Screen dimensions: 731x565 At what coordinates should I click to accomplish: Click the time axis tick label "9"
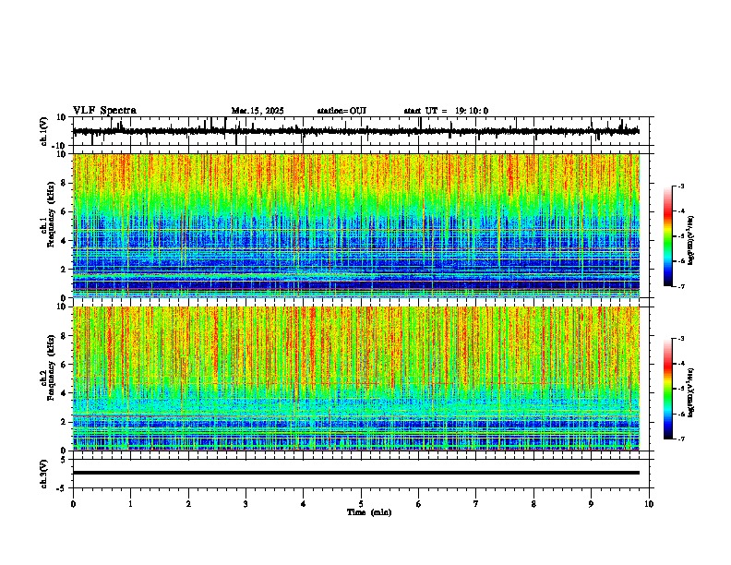pyautogui.click(x=591, y=504)
